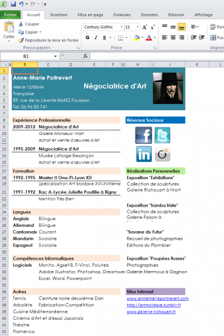Expand the Name Box dropdown arrow
This screenshot has width=224, height=336.
point(55,57)
